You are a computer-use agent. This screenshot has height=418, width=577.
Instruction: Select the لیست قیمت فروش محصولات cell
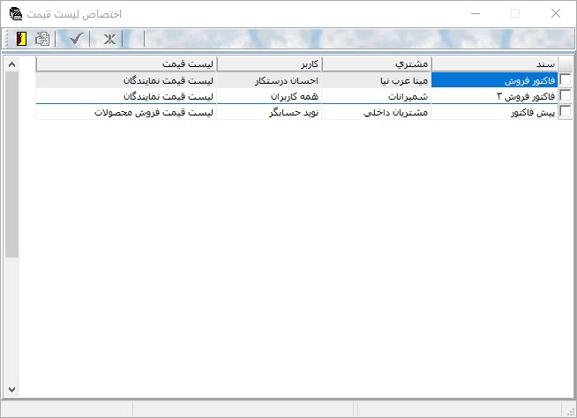click(126, 112)
